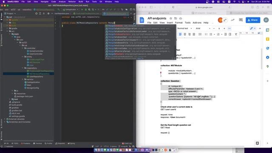The image size is (272, 153).
Task: Open Project panel settings gear
Action: [x=48, y=14]
